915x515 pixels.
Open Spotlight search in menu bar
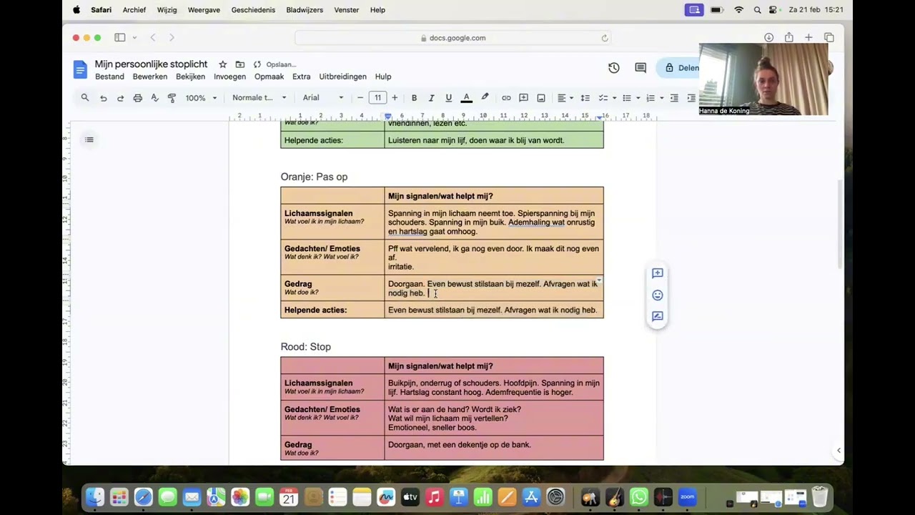point(757,10)
